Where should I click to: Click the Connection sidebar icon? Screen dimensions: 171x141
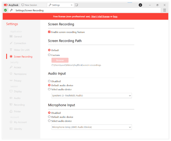[x=11, y=43]
